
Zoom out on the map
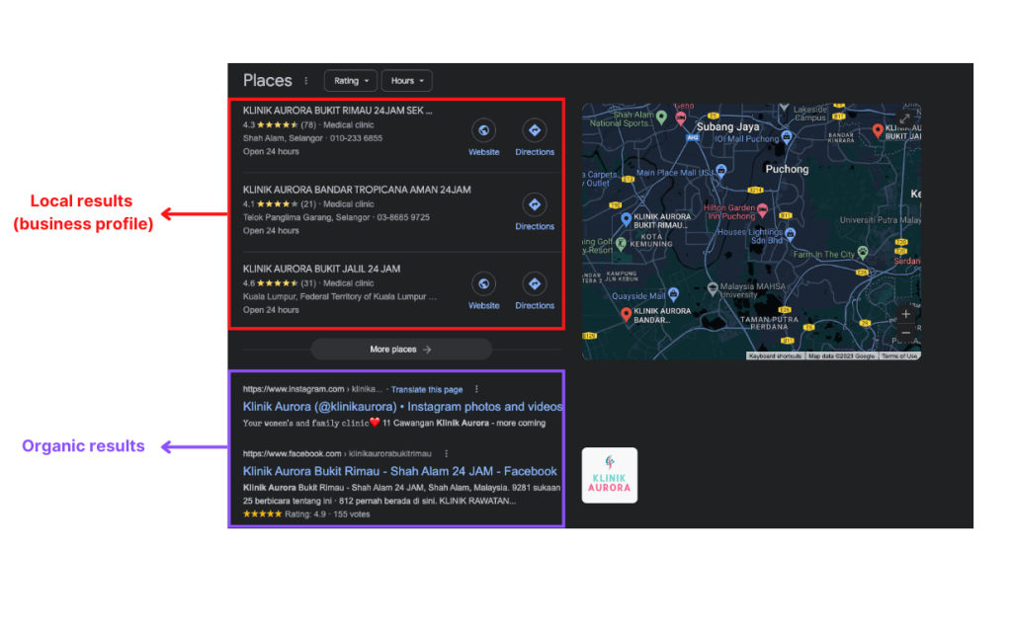tap(905, 333)
